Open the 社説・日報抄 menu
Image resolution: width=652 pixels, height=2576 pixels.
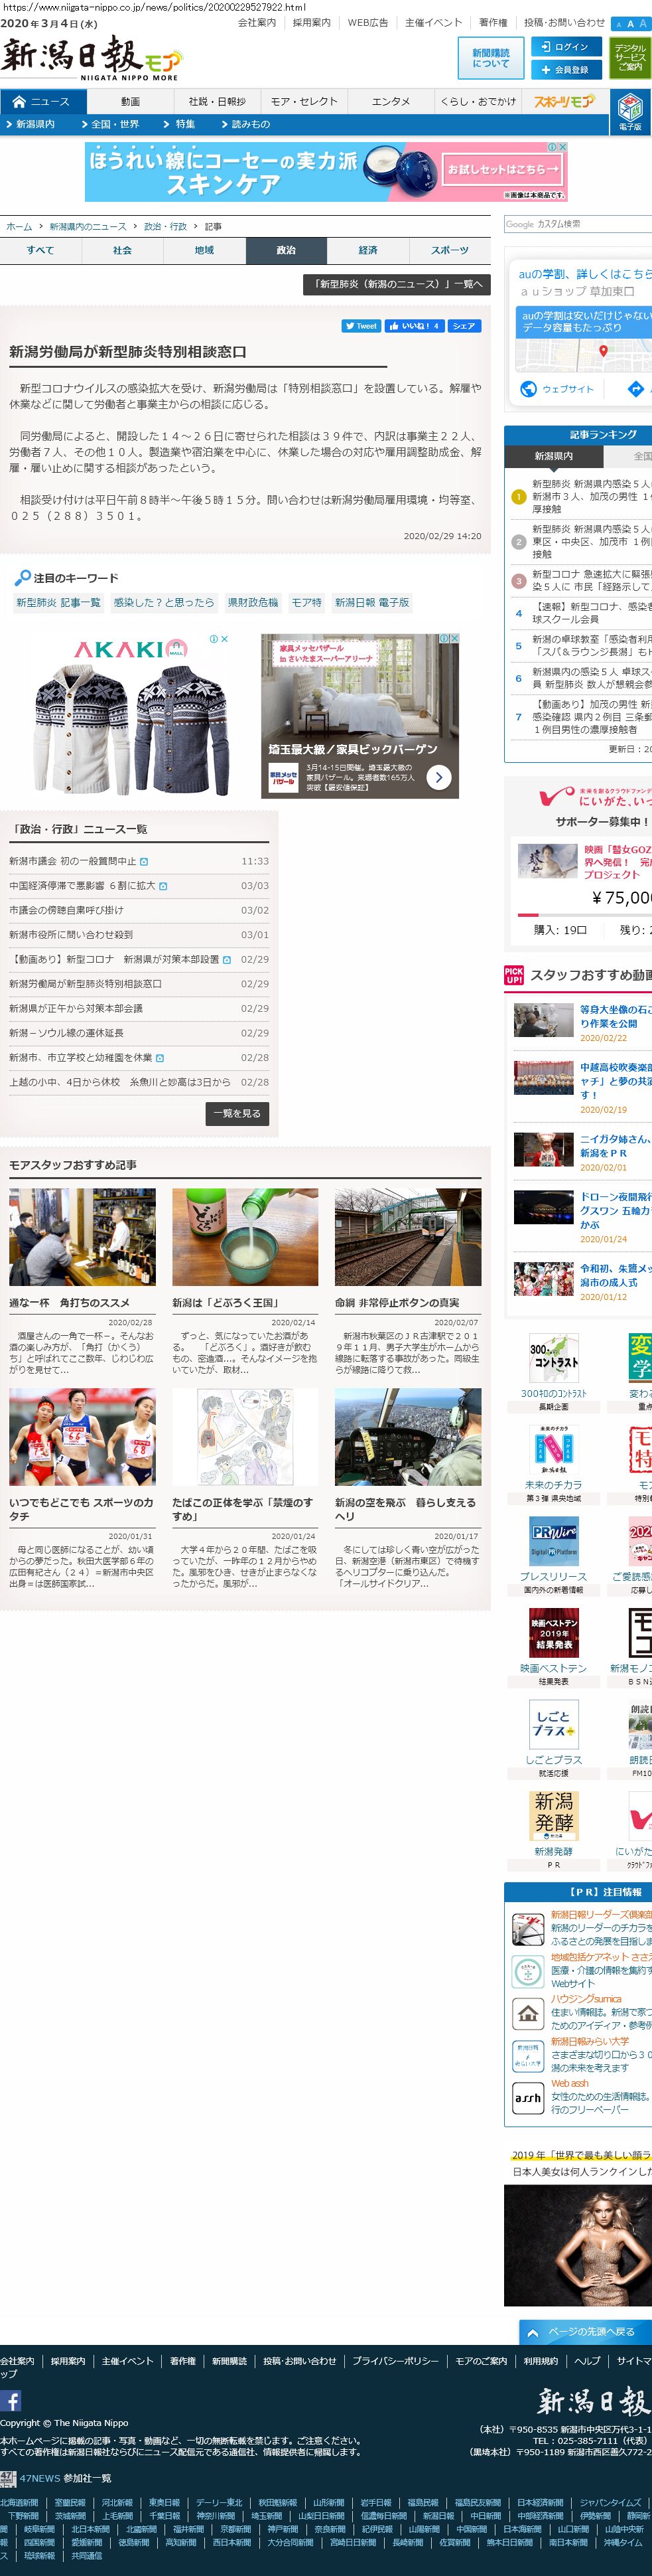pyautogui.click(x=217, y=101)
